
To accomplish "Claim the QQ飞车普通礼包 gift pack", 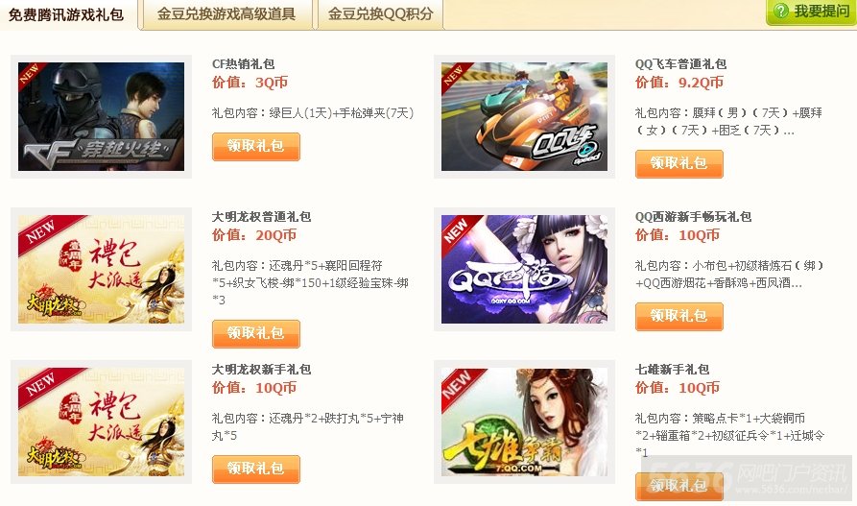I will coord(678,164).
